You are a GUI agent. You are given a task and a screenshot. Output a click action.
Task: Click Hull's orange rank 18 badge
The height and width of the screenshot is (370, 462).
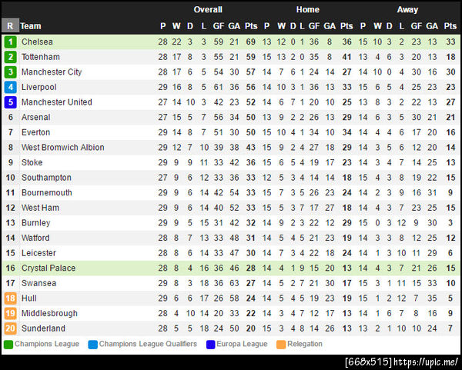point(10,298)
